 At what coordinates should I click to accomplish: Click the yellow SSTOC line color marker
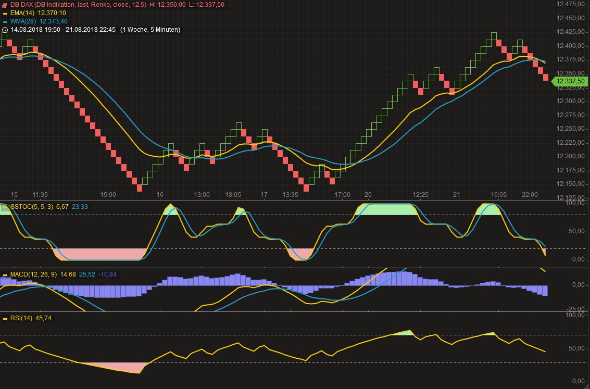coord(5,207)
